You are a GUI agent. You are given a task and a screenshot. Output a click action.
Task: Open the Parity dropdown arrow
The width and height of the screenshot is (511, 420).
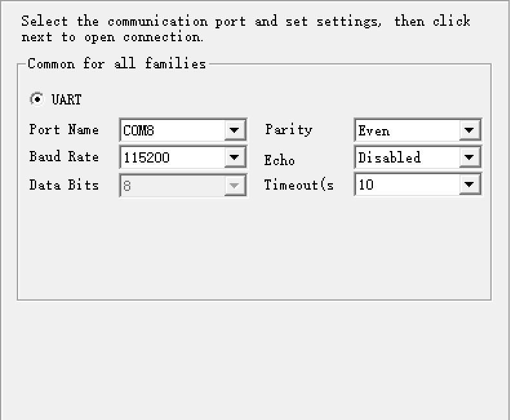click(x=469, y=130)
